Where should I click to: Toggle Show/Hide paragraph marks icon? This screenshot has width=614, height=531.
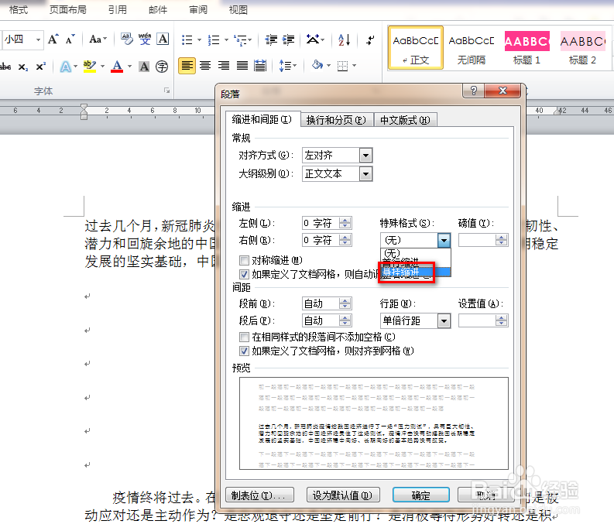[370, 39]
